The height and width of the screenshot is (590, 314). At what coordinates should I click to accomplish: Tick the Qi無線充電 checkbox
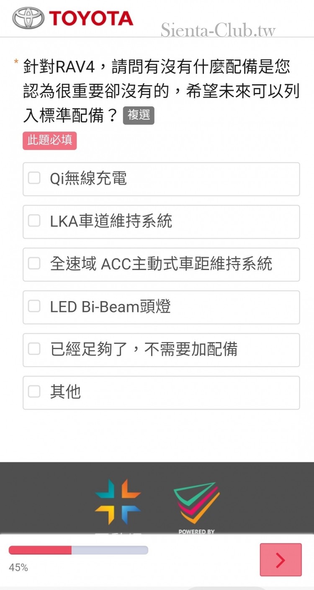coord(34,178)
